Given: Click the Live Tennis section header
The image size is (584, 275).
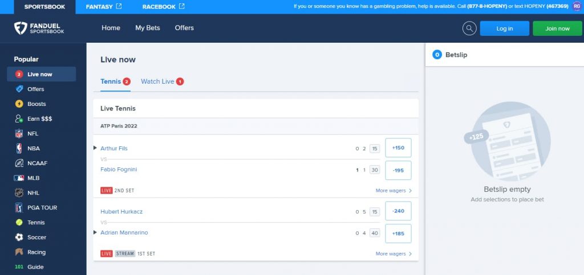Looking at the screenshot, I should [118, 109].
